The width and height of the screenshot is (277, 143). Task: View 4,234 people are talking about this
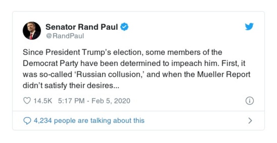click(89, 121)
